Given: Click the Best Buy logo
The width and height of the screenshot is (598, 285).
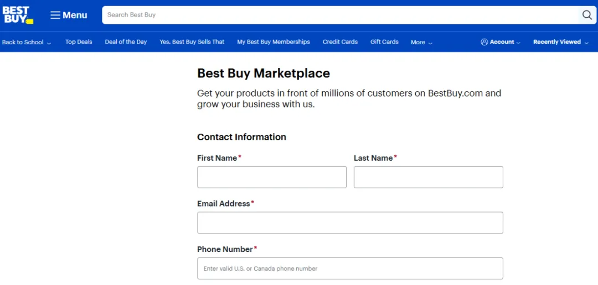Looking at the screenshot, I should click(x=18, y=15).
